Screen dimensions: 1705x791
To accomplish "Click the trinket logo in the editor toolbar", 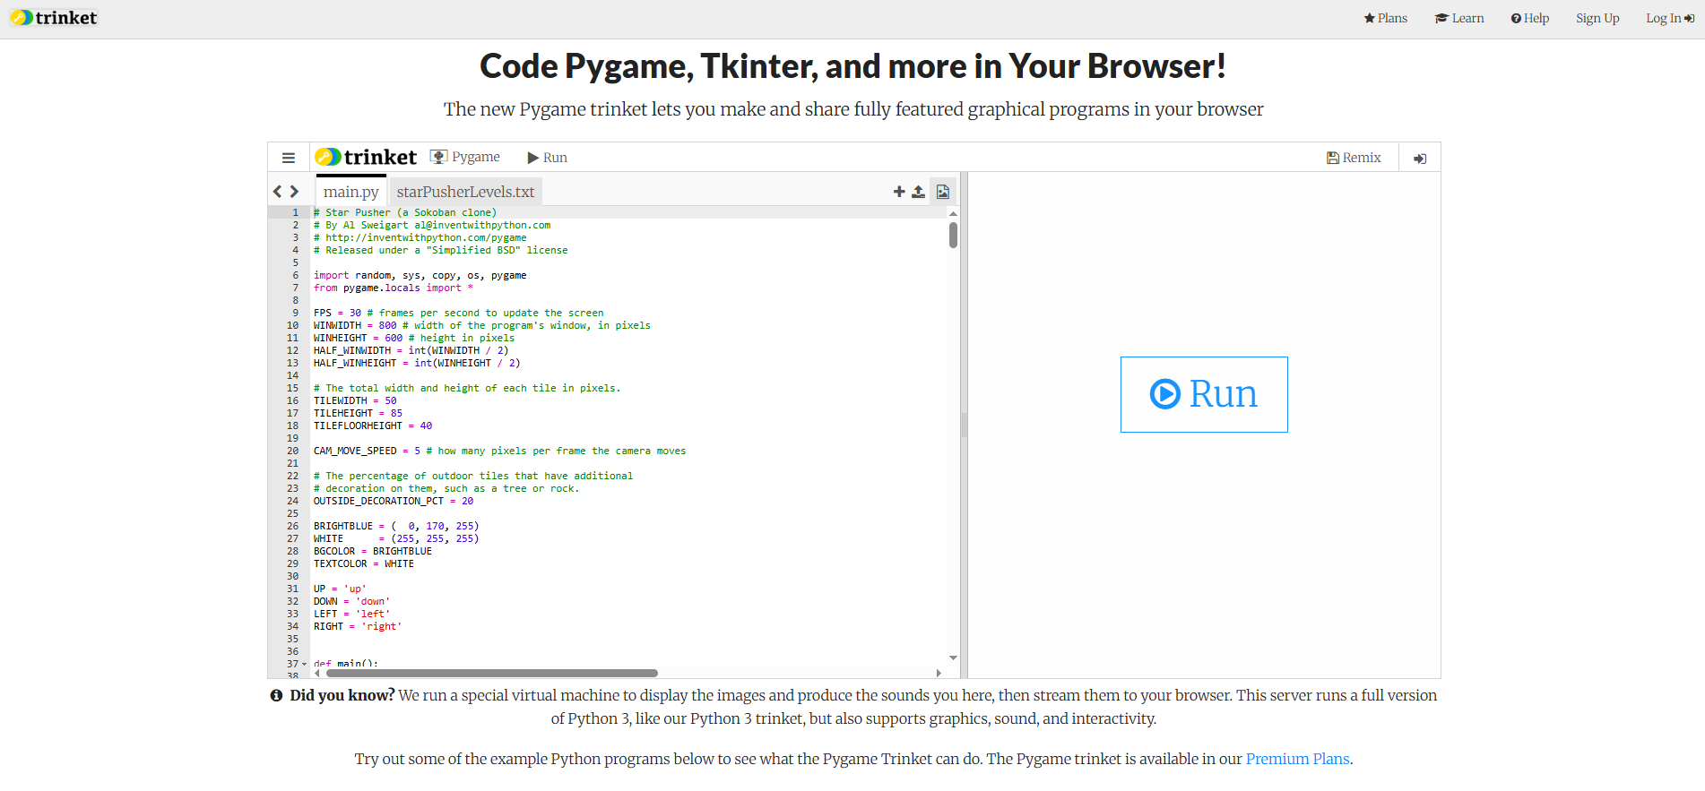I will point(366,158).
